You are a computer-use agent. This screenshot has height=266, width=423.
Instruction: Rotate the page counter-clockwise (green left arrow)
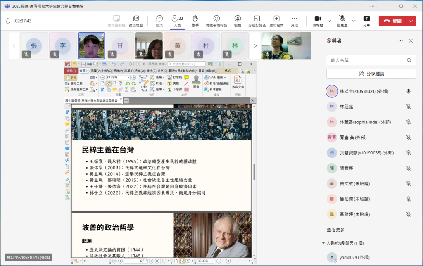[128, 83]
